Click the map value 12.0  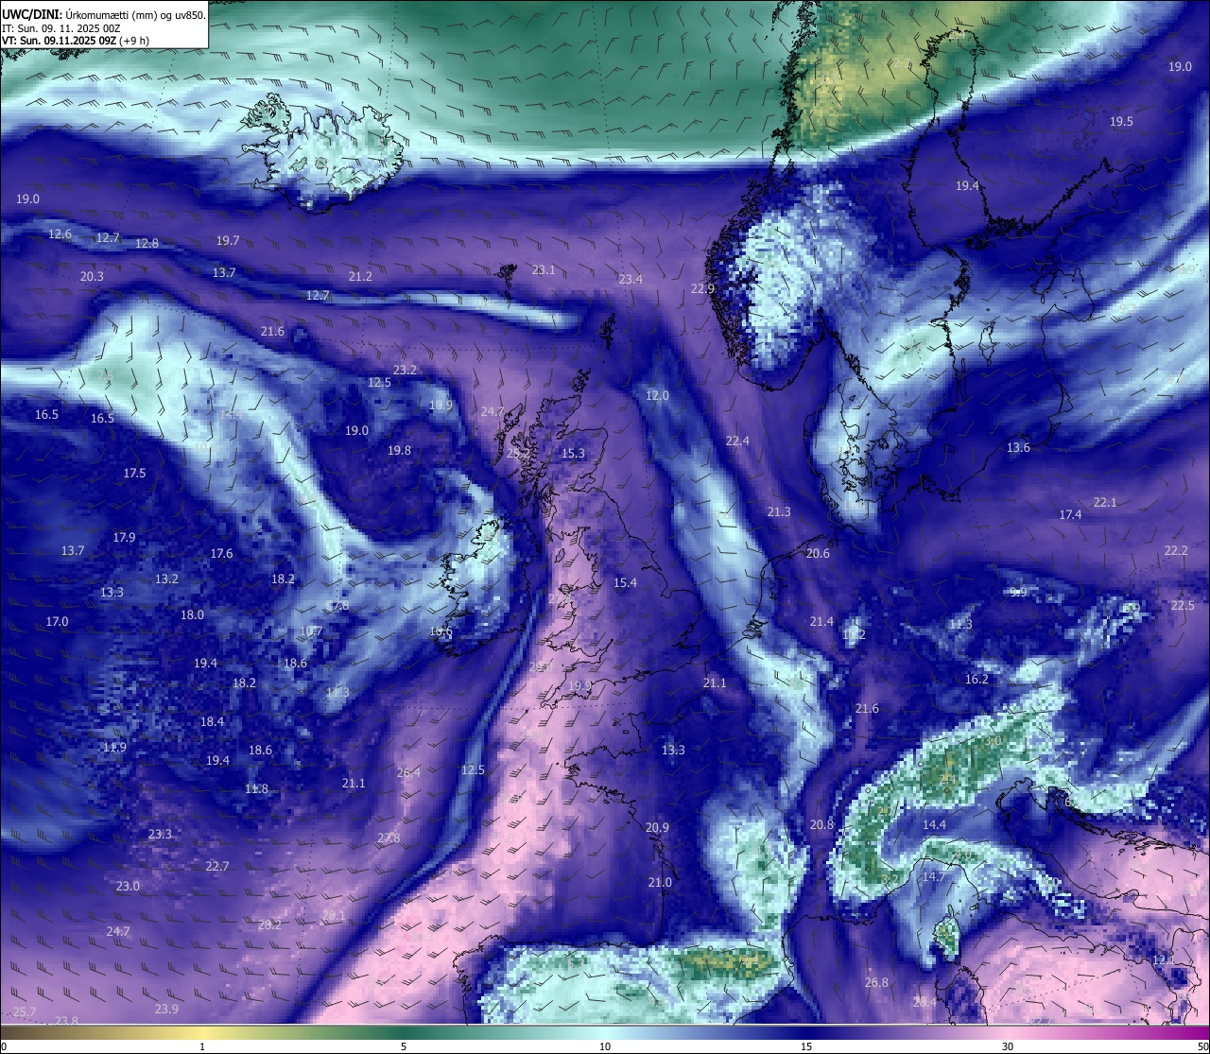point(657,396)
